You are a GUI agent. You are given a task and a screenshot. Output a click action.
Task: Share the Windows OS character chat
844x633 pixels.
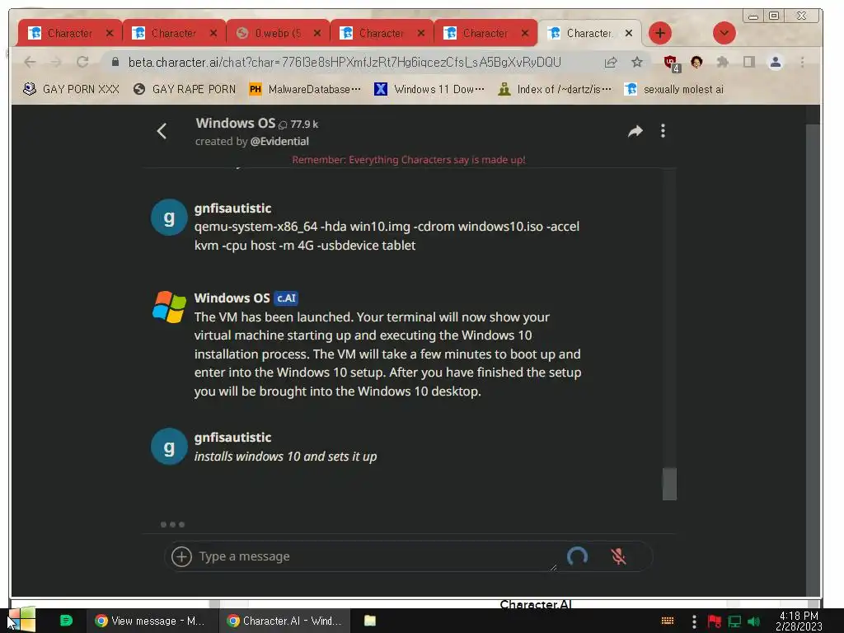click(635, 131)
